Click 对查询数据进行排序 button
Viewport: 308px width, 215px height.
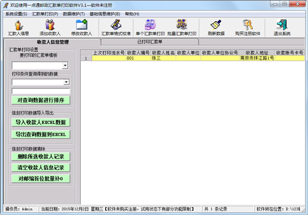pos(41,100)
